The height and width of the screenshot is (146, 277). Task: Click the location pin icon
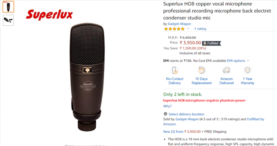pos(165,114)
